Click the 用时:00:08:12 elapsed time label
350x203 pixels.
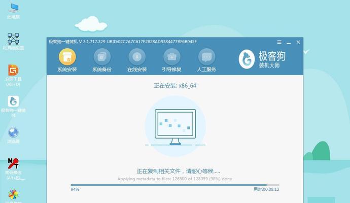(266, 189)
